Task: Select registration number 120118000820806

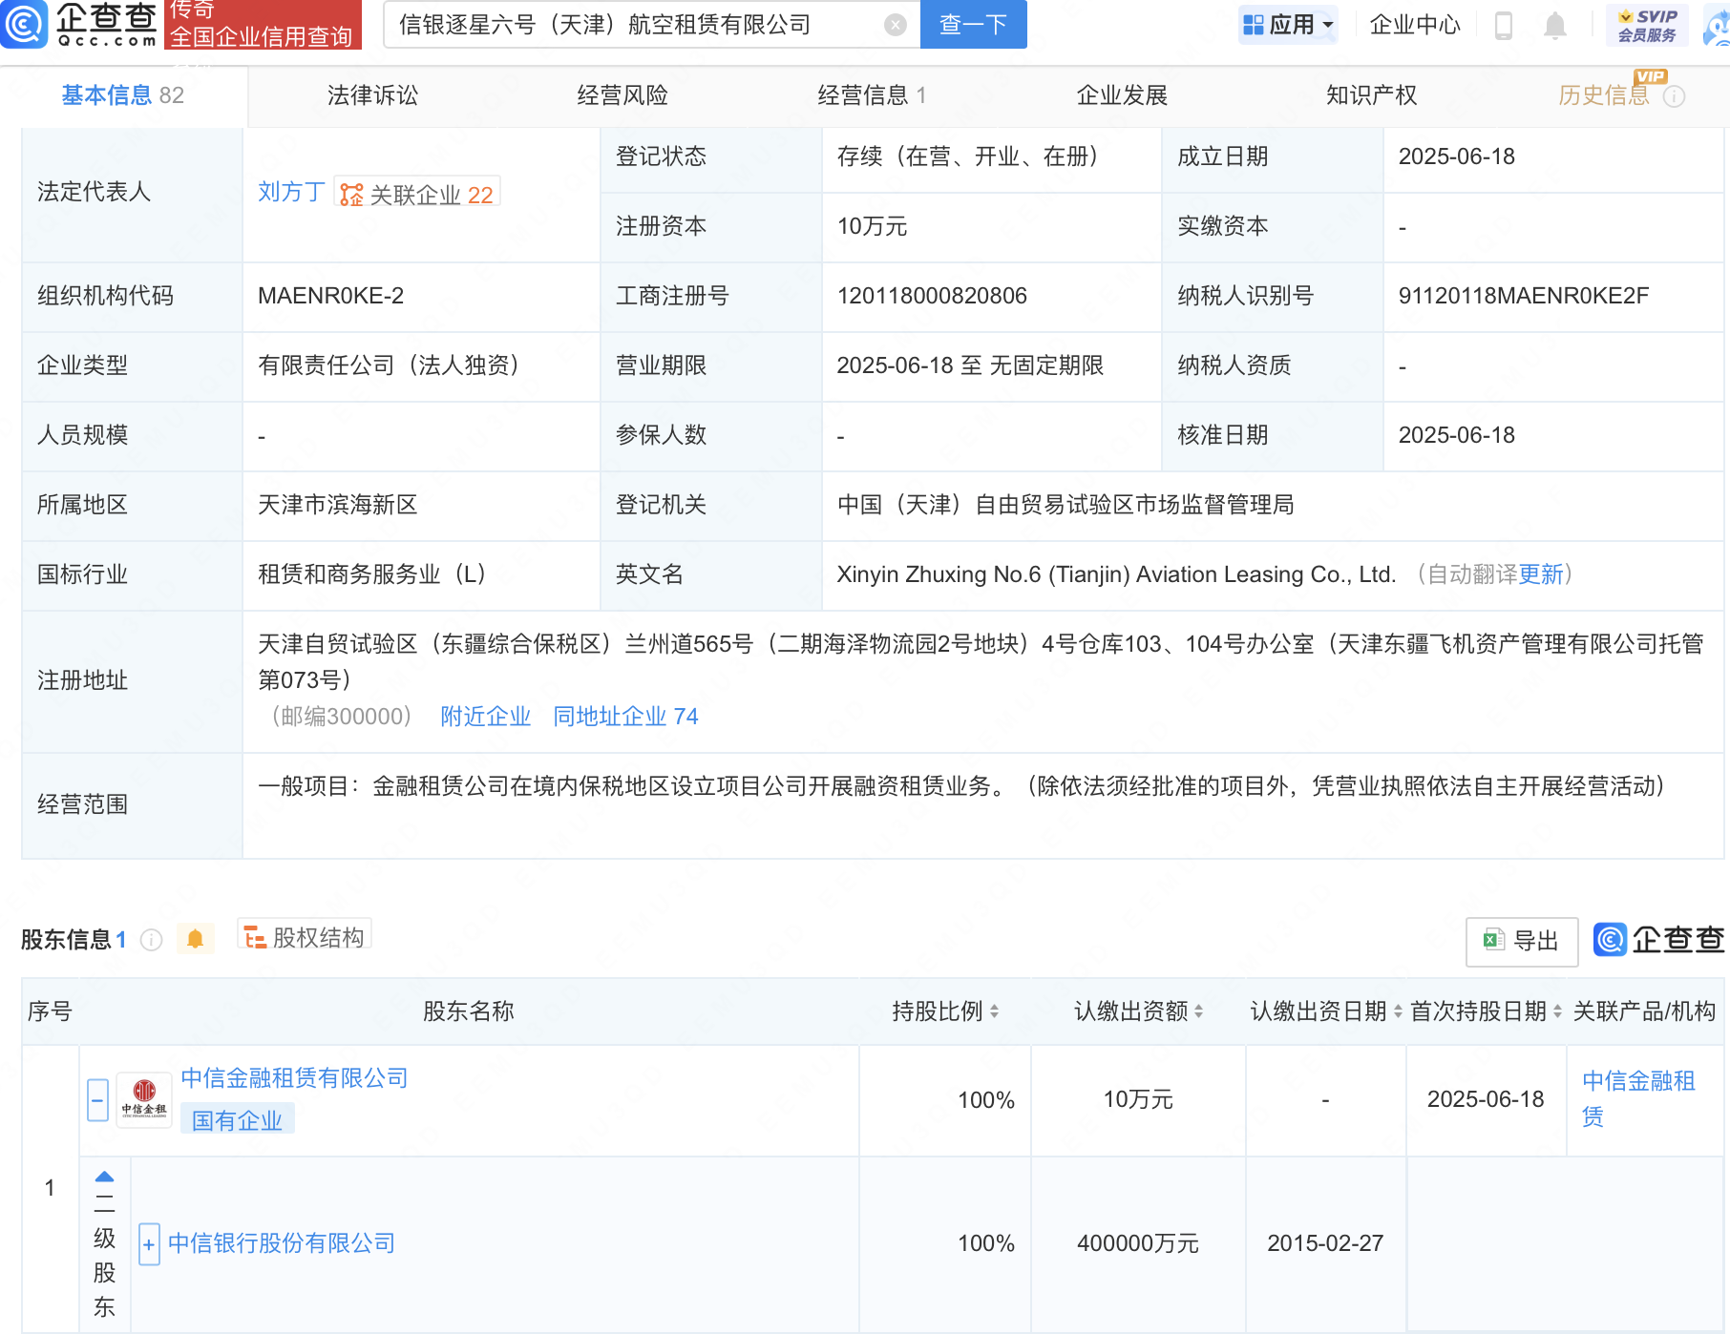Action: click(932, 296)
